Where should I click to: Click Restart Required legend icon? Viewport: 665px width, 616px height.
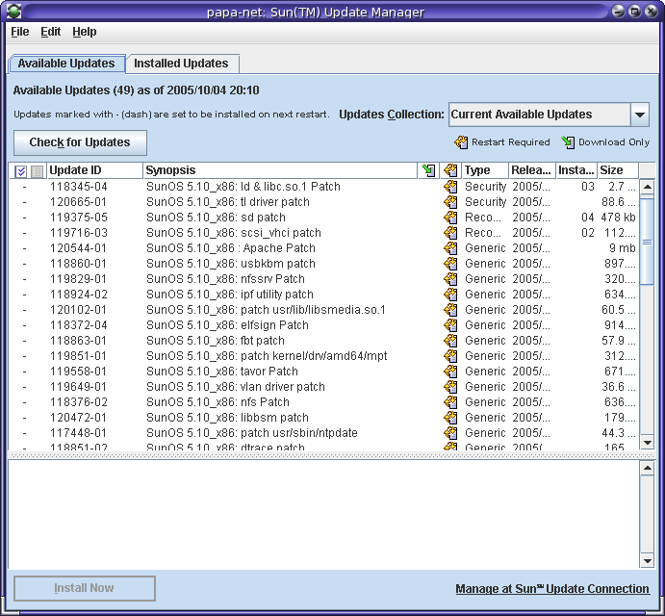click(461, 142)
